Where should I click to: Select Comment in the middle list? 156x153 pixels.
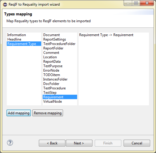pos(60,53)
